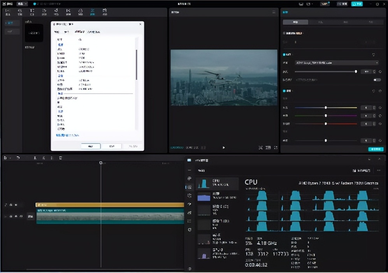This screenshot has height=273, width=388.
Task: Click the preview panel hamburger menu icon
Action: point(274,12)
